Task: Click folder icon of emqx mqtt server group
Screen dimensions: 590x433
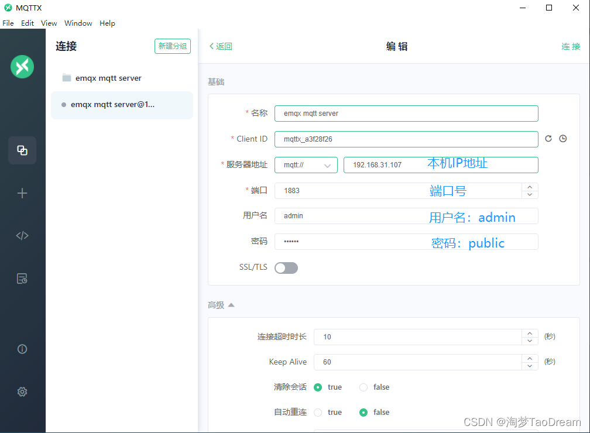Action: 67,77
